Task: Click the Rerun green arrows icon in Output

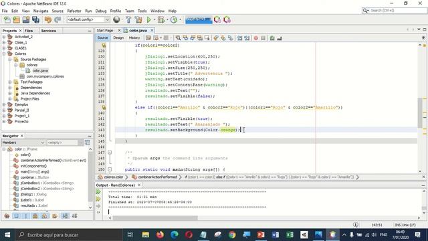Action: point(98,192)
